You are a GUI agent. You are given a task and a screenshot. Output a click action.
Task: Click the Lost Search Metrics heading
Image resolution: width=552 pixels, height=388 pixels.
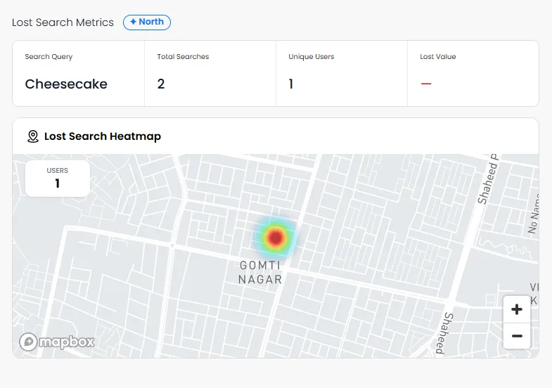tap(63, 22)
